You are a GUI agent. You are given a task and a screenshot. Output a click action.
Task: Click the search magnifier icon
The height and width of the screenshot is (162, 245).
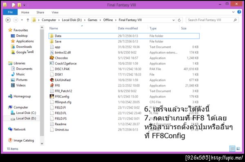(x=235, y=20)
